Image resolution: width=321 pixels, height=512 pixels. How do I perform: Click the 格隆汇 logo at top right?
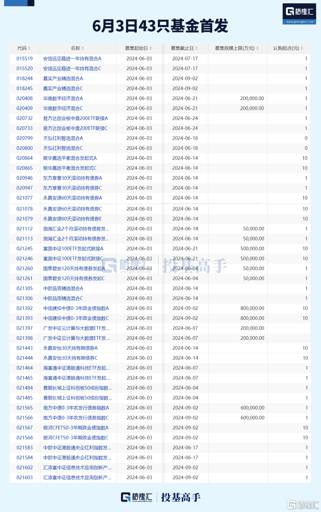pyautogui.click(x=299, y=14)
